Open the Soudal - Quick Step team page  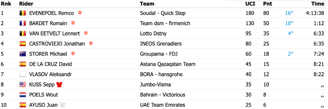pos(163,13)
